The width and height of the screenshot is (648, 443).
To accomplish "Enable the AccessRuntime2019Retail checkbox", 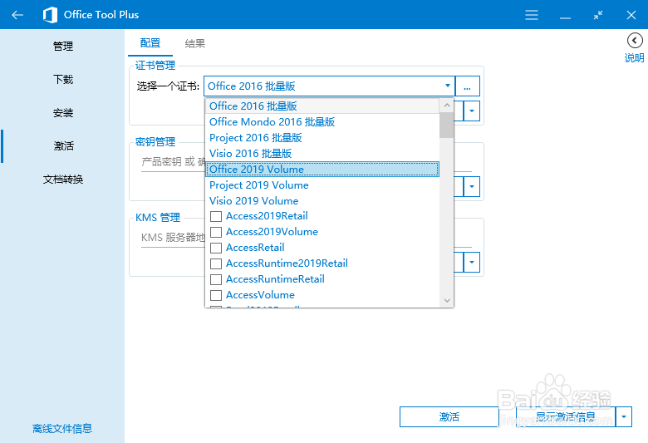I will 216,263.
